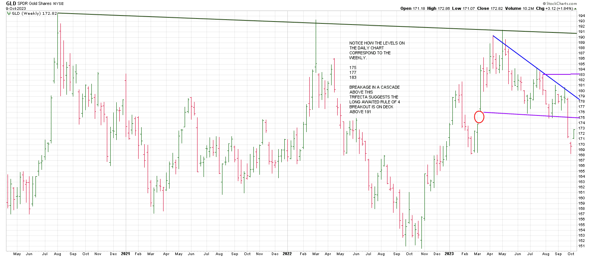The image size is (591, 257).
Task: Click the GLD ticker symbol in header
Action: point(11,3)
